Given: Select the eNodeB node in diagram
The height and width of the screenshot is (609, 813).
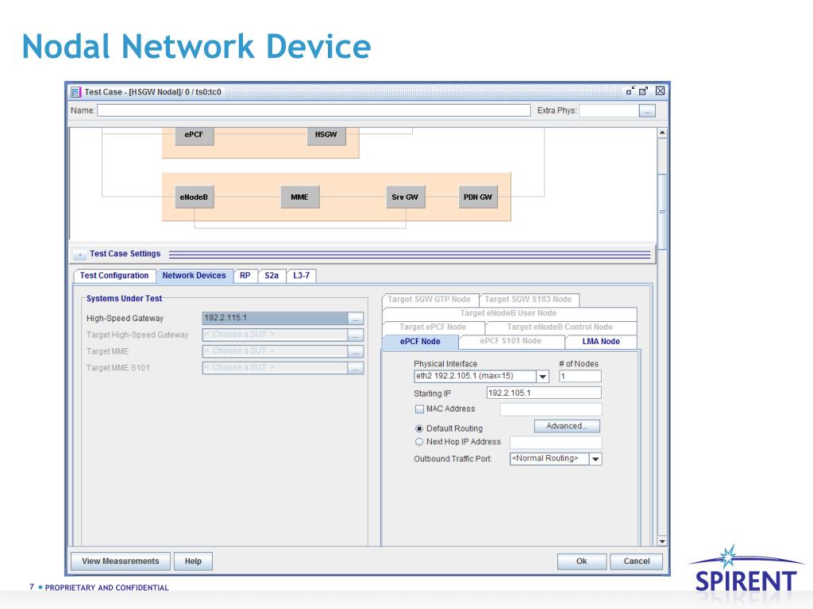Looking at the screenshot, I should pos(194,197).
